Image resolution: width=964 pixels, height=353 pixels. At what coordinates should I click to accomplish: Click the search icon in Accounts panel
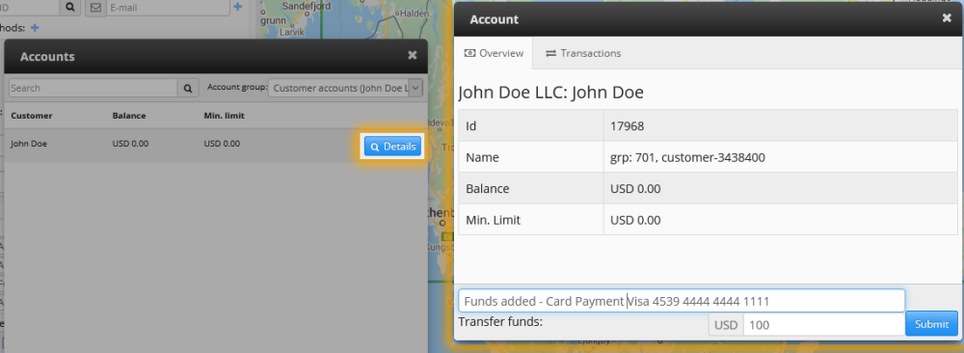[188, 88]
